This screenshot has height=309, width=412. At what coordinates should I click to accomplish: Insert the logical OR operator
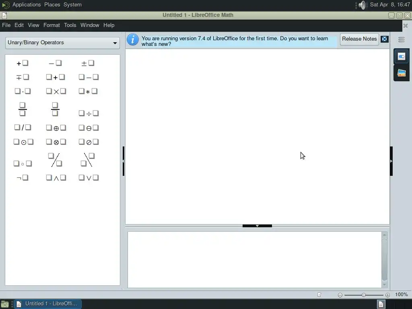click(89, 177)
